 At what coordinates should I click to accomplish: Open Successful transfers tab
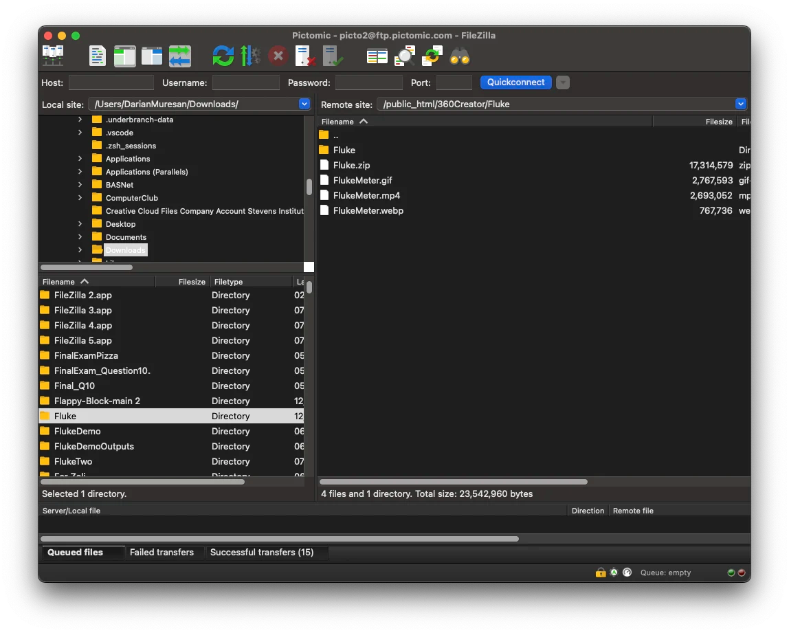pyautogui.click(x=261, y=552)
